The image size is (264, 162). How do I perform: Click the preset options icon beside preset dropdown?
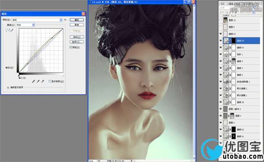[x=65, y=20]
